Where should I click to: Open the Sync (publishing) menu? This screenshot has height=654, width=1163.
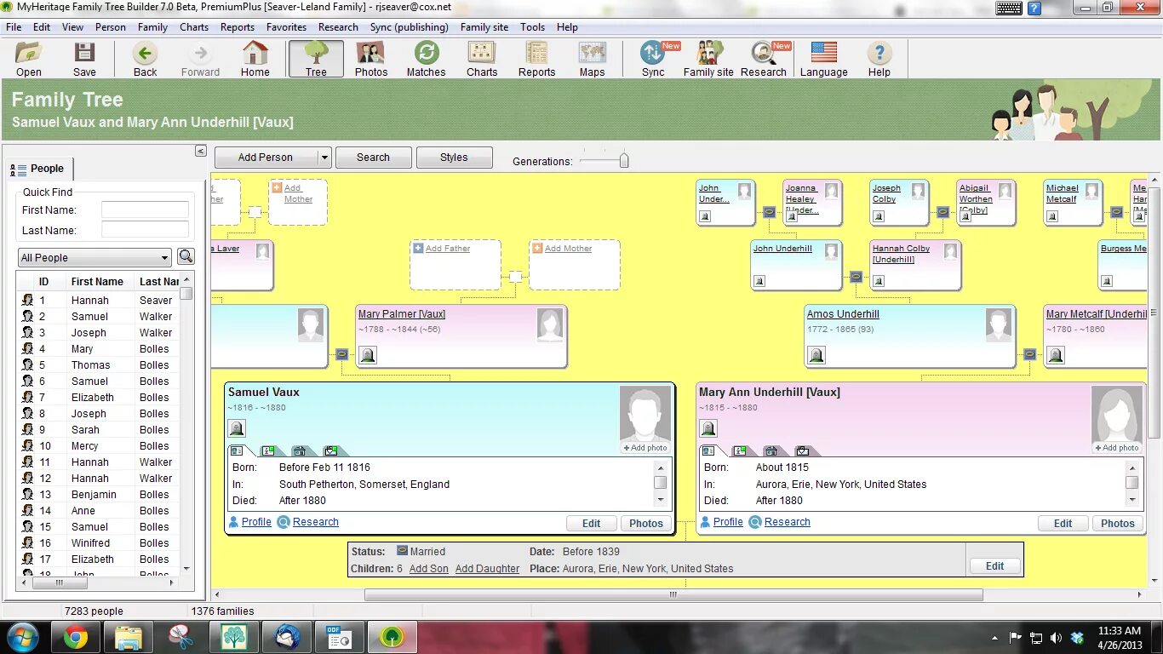click(x=409, y=27)
